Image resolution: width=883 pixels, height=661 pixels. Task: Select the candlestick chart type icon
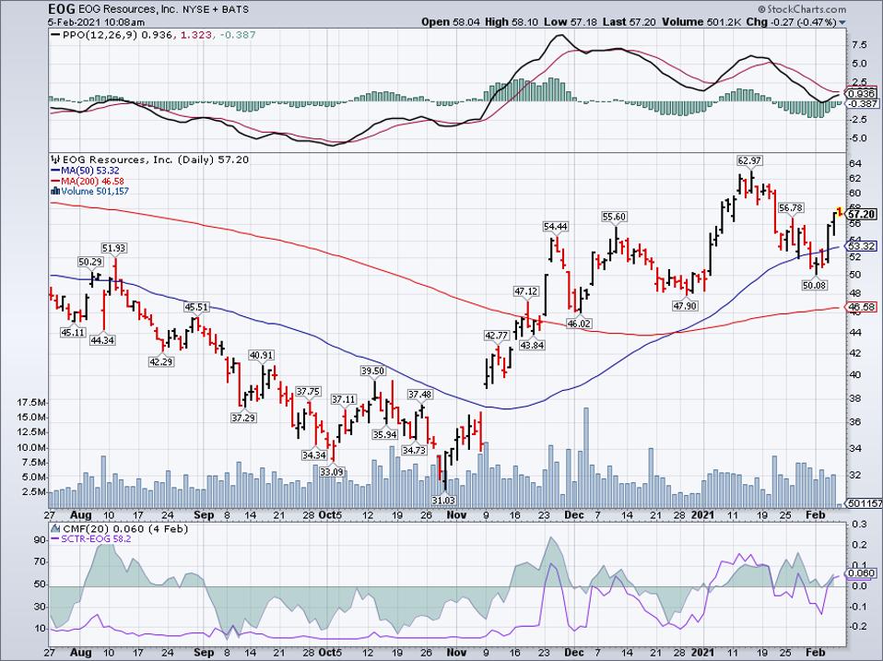click(53, 159)
